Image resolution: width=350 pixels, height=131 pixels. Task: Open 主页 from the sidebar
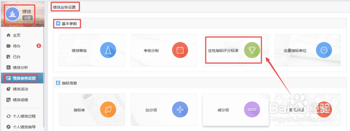coord(17,35)
